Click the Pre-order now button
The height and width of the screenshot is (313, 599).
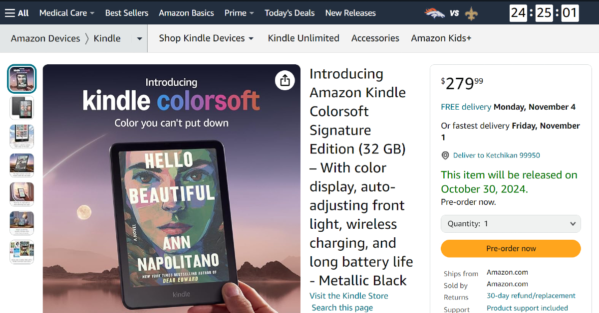[510, 248]
